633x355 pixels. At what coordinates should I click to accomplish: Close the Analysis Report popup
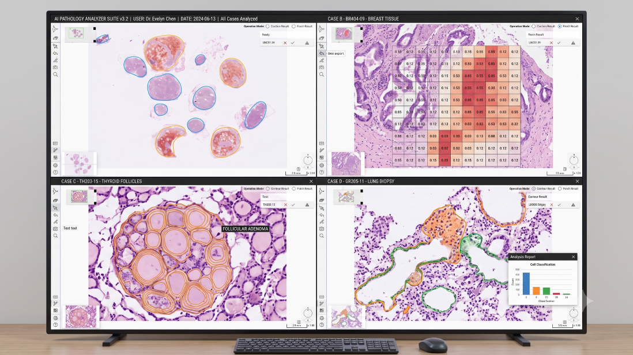coord(573,257)
